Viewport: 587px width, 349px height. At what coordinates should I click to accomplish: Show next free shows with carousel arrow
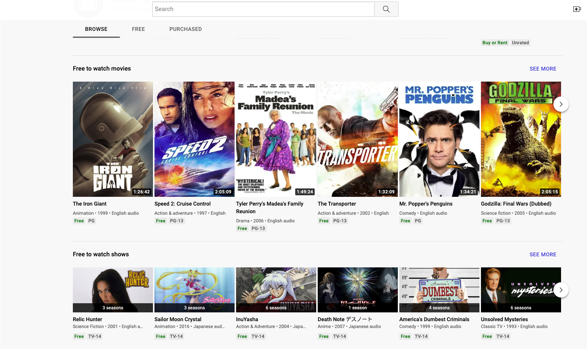pos(561,290)
